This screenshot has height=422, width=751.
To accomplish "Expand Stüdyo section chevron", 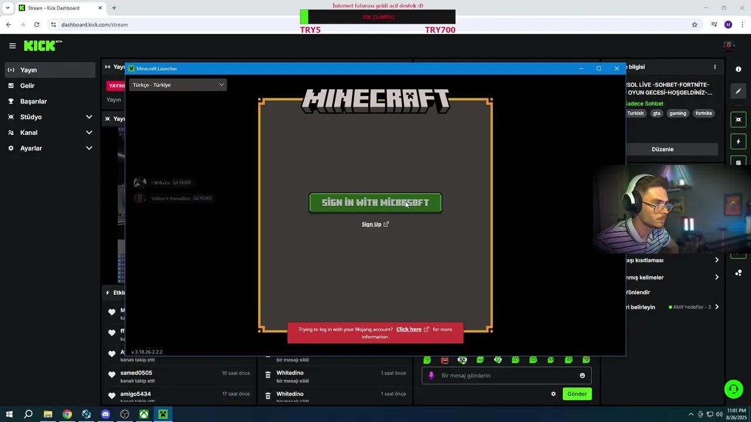I will [x=89, y=117].
